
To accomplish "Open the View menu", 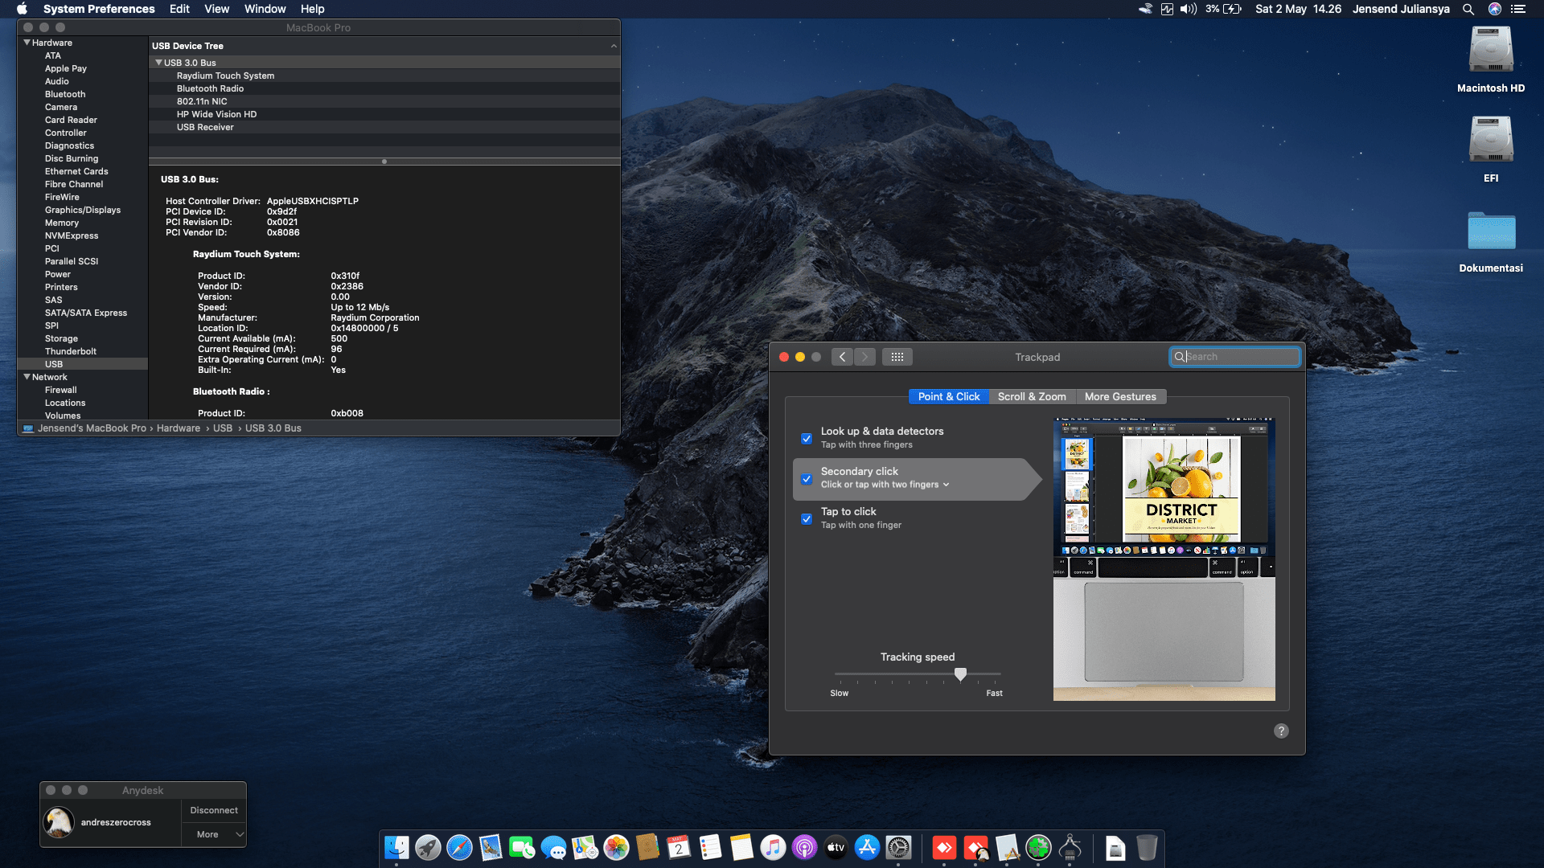I will (x=216, y=9).
